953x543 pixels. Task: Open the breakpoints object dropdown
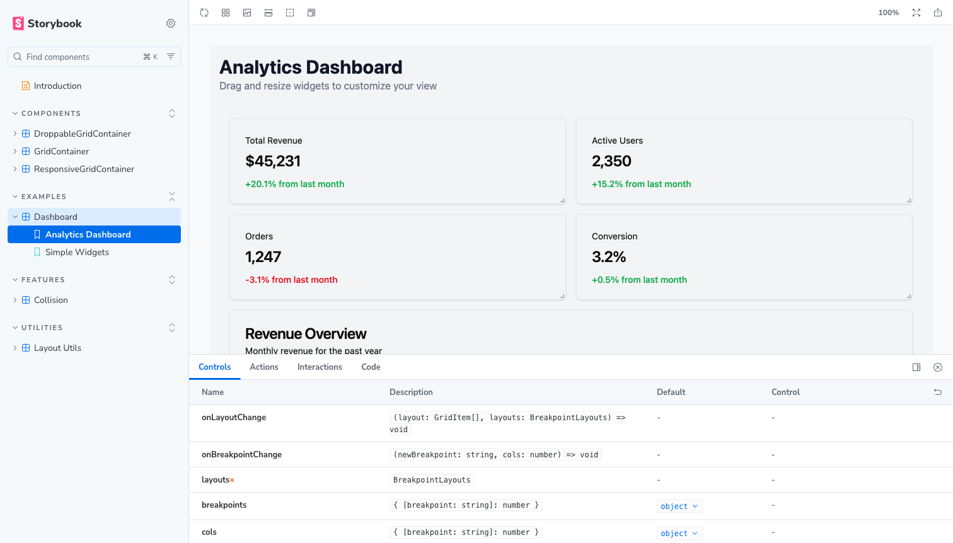[679, 506]
